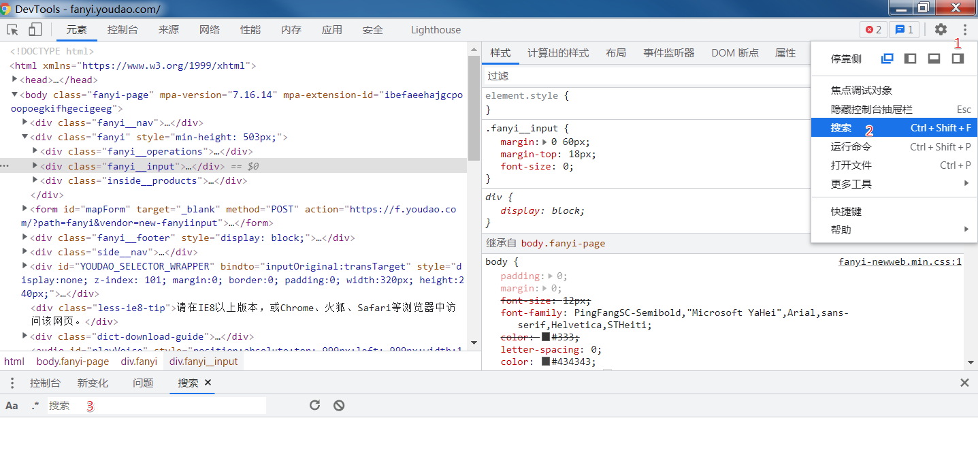978x465 pixels.
Task: Toggle match case search option
Action: tap(12, 405)
